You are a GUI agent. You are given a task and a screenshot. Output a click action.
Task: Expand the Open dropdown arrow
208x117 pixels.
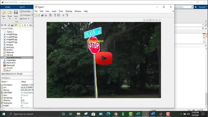tap(10, 19)
